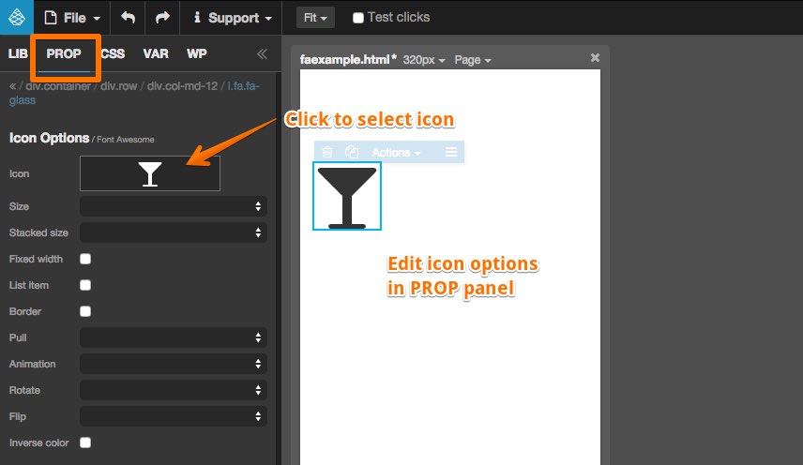The height and width of the screenshot is (465, 803).
Task: Switch to the VAR tab
Action: [x=156, y=53]
